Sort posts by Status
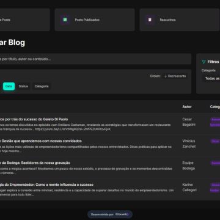 23,86
